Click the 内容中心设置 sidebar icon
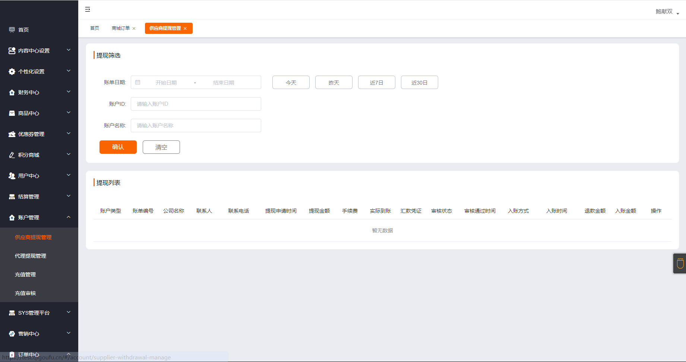Viewport: 686px width, 362px height. (x=12, y=51)
